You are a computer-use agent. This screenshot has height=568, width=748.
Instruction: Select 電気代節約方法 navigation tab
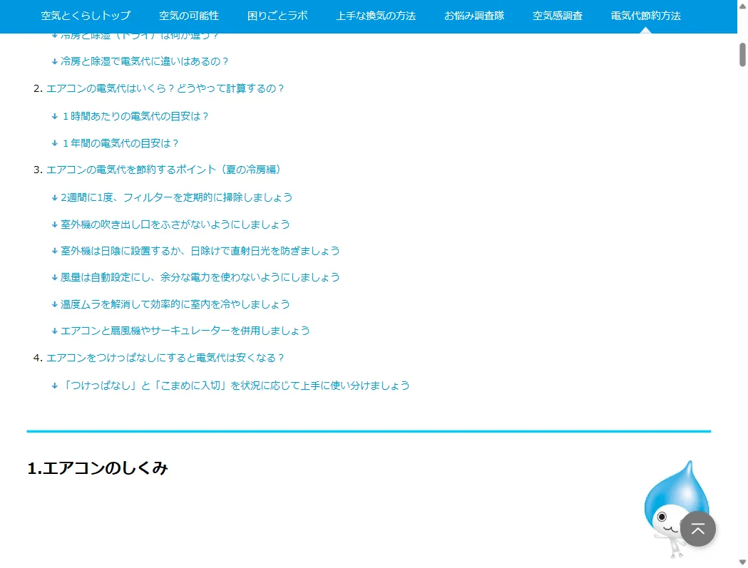coord(645,16)
